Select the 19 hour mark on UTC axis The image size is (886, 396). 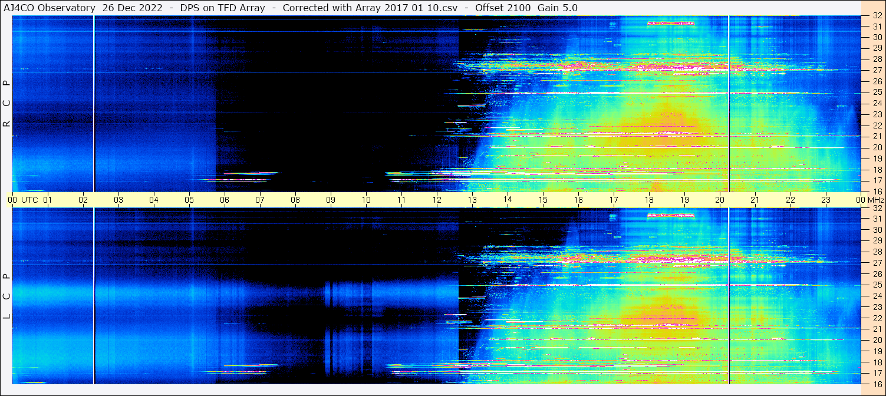click(684, 200)
